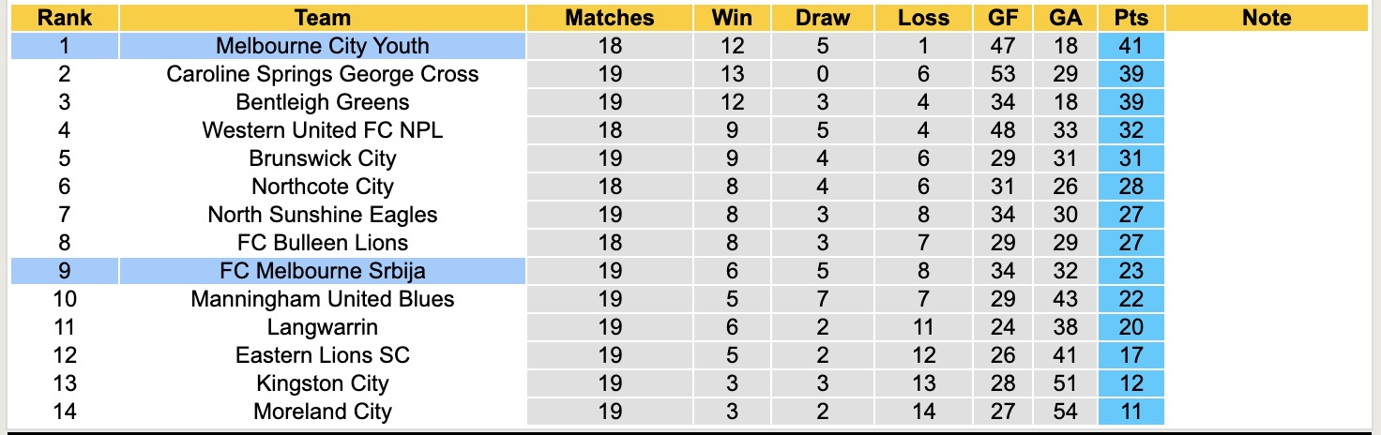The image size is (1381, 435).
Task: Click Manningham United Blues team name
Action: point(322,299)
